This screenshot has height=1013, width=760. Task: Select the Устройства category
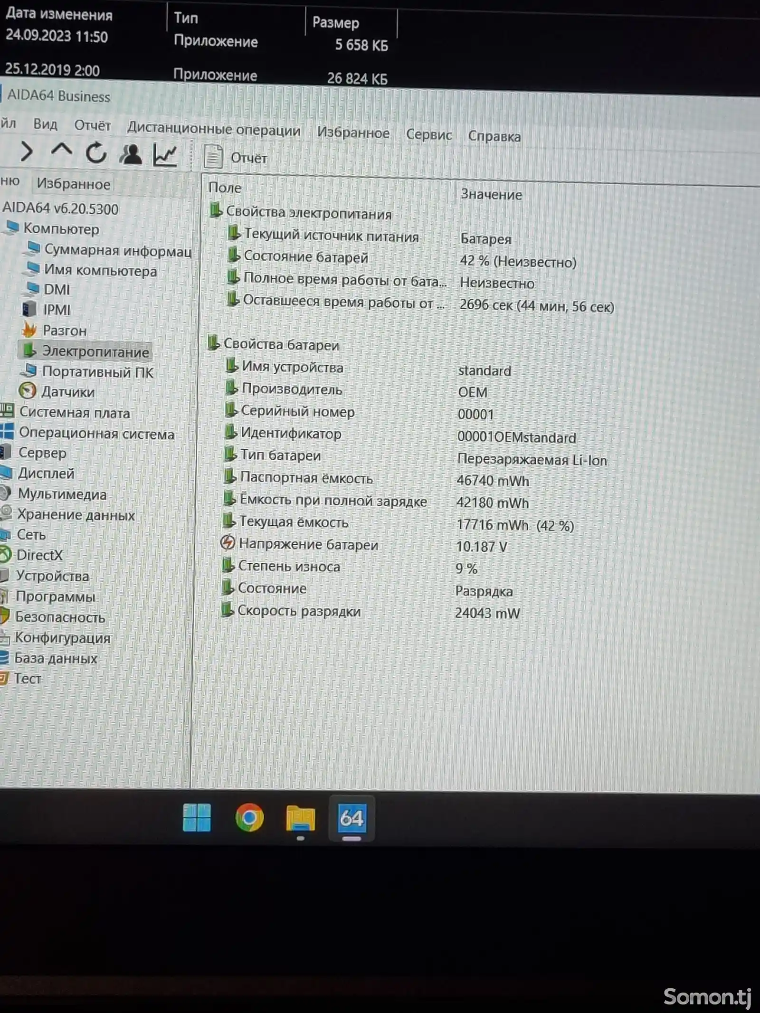45,576
